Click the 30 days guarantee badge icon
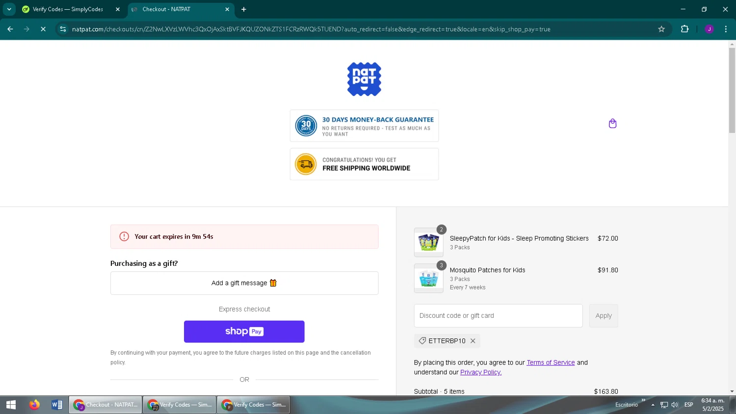 pos(306,126)
